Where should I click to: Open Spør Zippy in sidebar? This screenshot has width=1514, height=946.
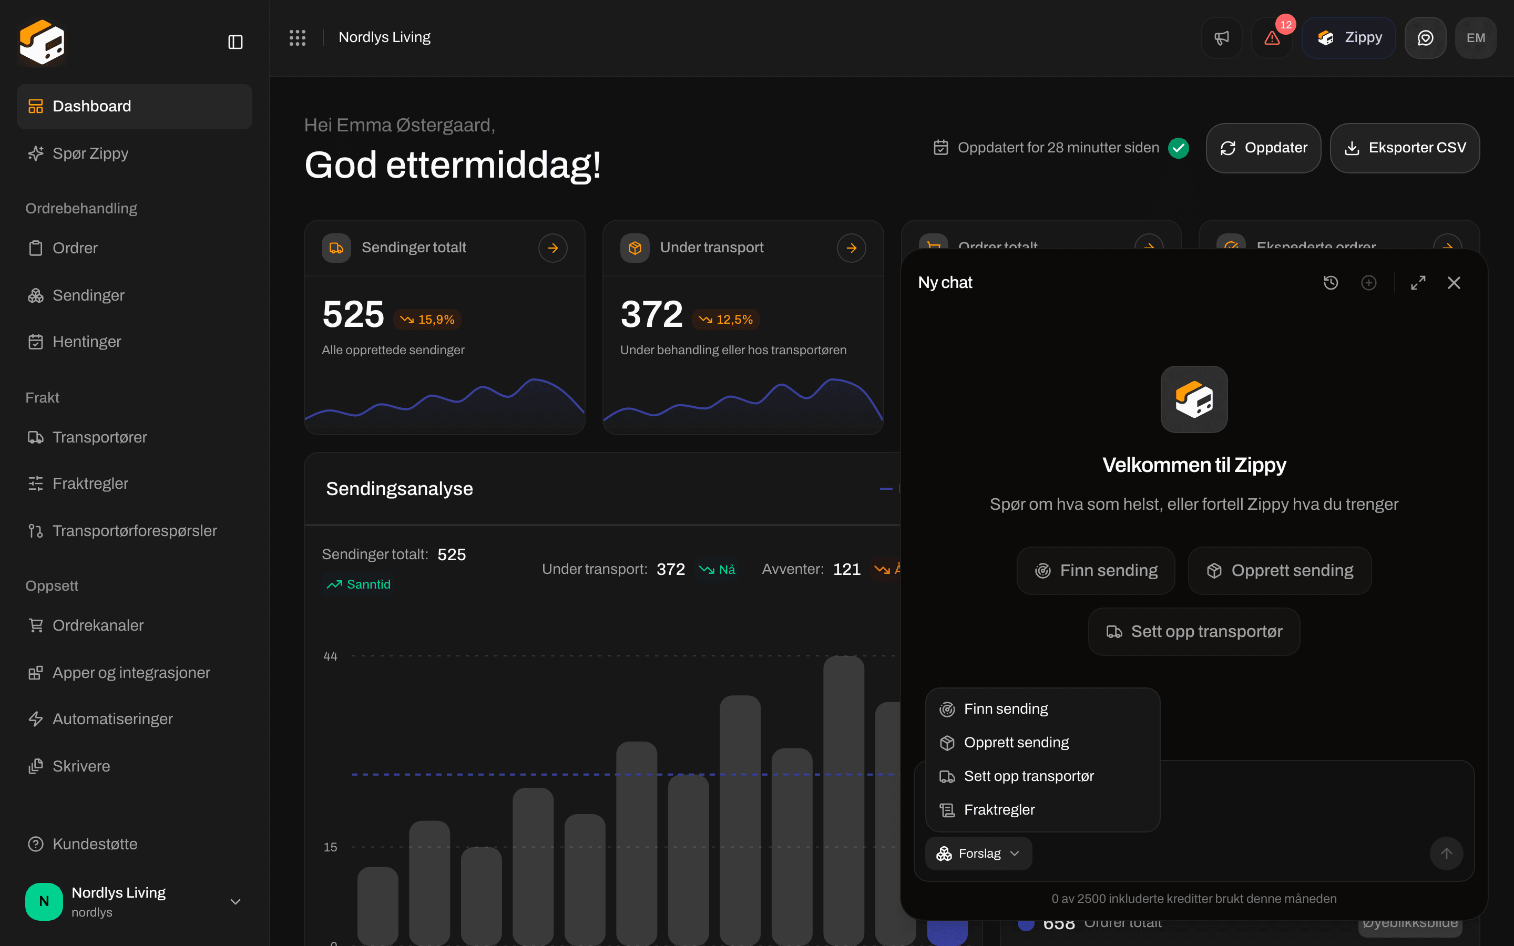point(135,153)
